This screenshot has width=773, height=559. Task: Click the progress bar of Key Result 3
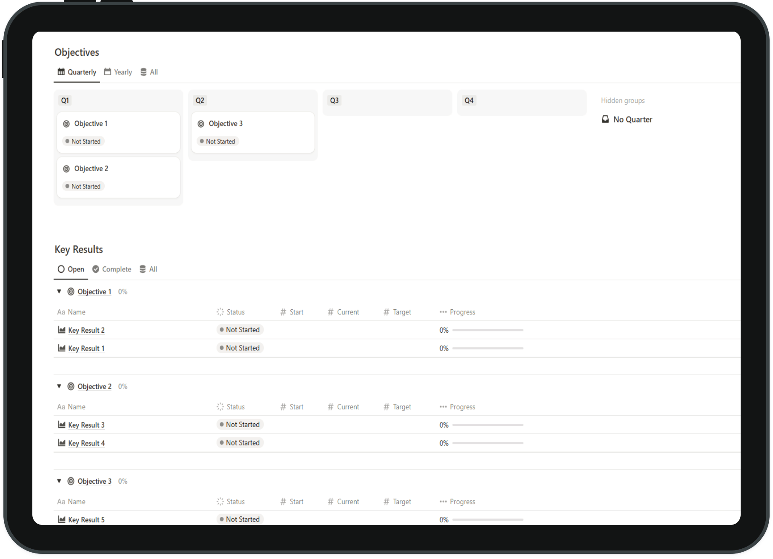click(488, 425)
